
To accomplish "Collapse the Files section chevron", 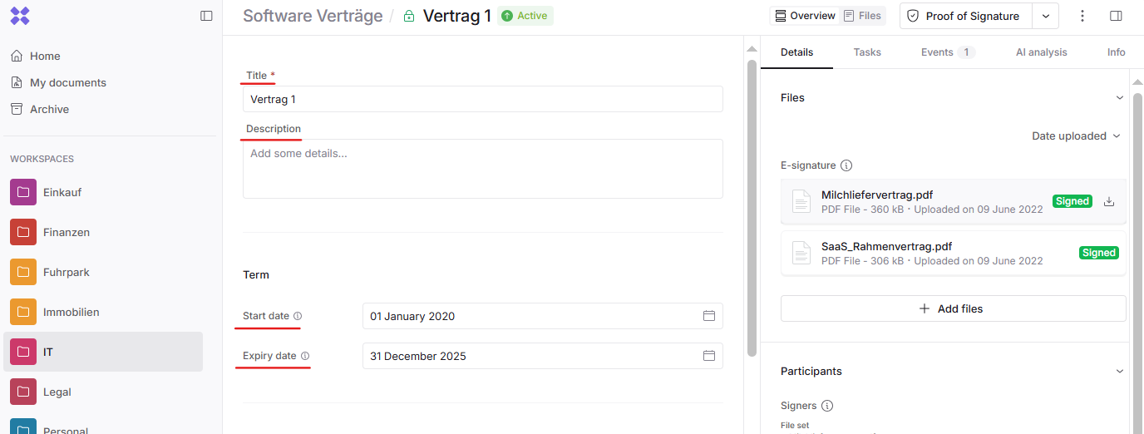I will 1119,97.
